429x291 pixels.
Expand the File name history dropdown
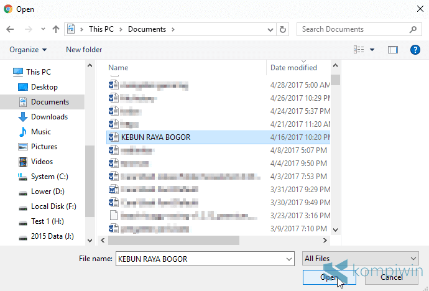(288, 259)
